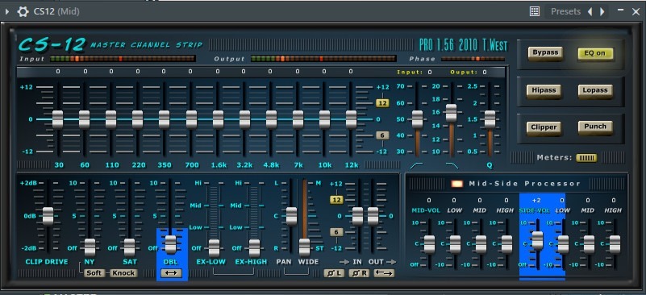646x295 pixels.
Task: Open the Presets dropdown
Action: coord(565,11)
